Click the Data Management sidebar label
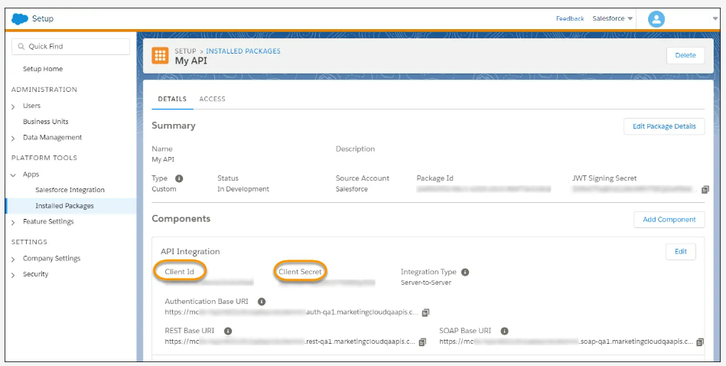Screen dimensions: 726x366 coord(52,137)
